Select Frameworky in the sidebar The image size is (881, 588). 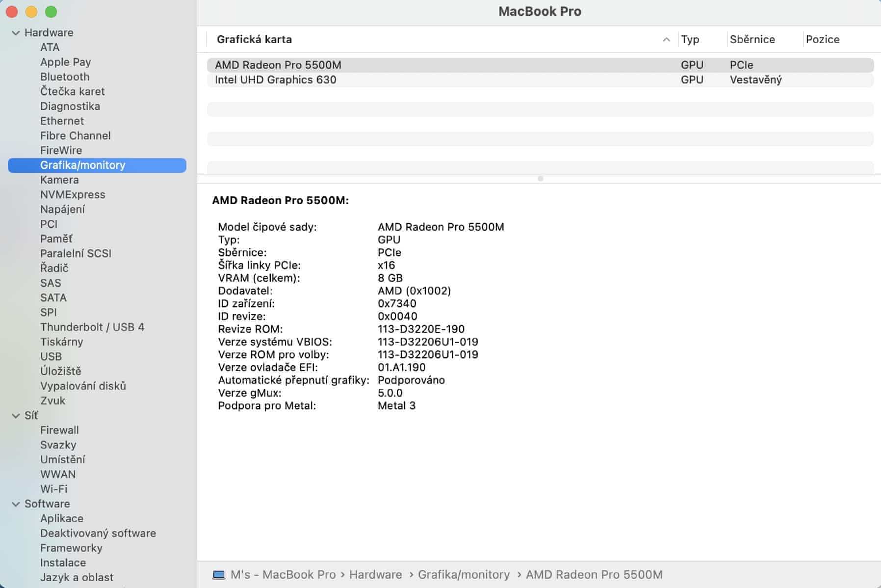(71, 548)
